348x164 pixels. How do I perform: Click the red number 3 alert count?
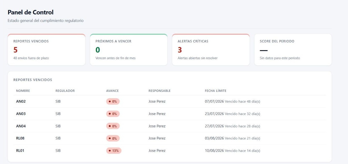click(180, 50)
